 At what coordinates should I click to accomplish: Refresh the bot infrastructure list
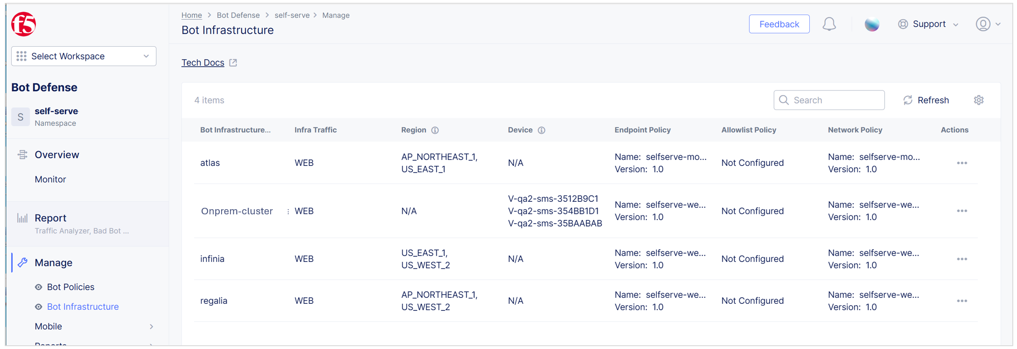[926, 100]
